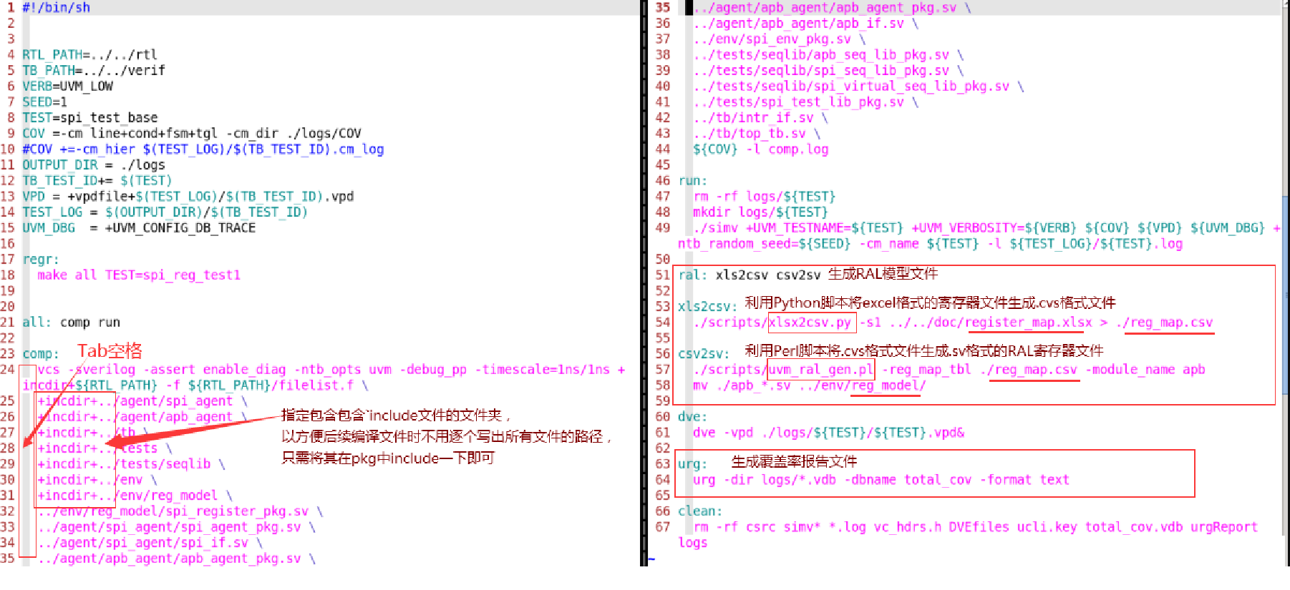Screen dimensions: 1290x590
Task: Click '../tests/seqlib/apb_seq_lib_pkg.sv' line
Action: coord(828,54)
